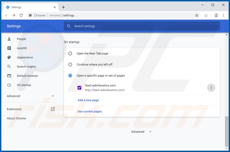Open the user profile avatar
This screenshot has width=230, height=152.
pos(216,15)
